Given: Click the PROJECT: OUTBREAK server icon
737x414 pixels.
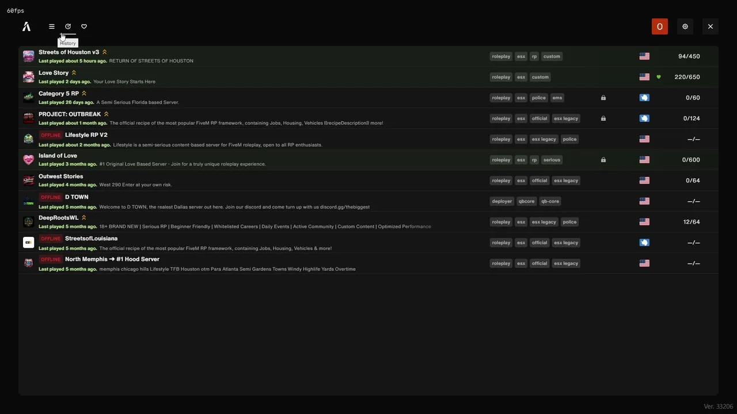Looking at the screenshot, I should coord(28,118).
